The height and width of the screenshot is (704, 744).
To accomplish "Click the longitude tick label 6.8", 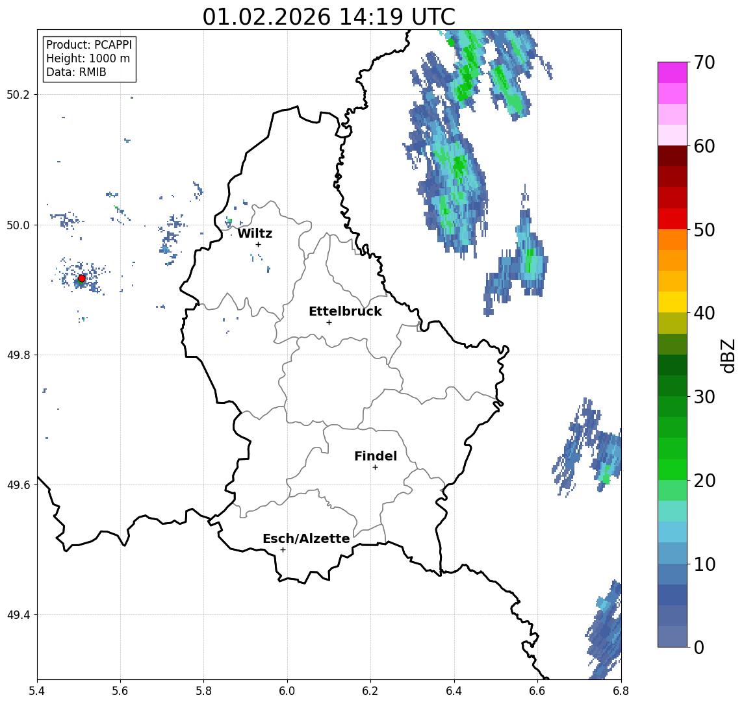I will coord(621,691).
